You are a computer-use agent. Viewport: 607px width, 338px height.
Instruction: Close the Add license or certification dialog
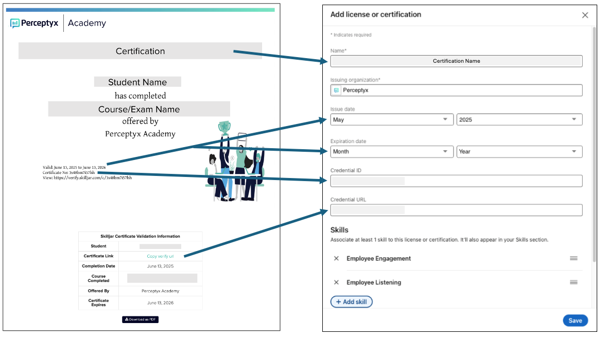coord(584,15)
